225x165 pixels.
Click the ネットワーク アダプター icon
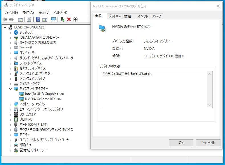[x=16, y=104]
